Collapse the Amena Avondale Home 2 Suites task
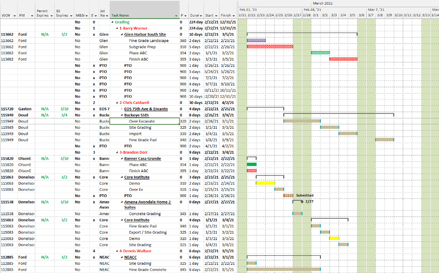This screenshot has height=273, width=439. click(x=122, y=202)
